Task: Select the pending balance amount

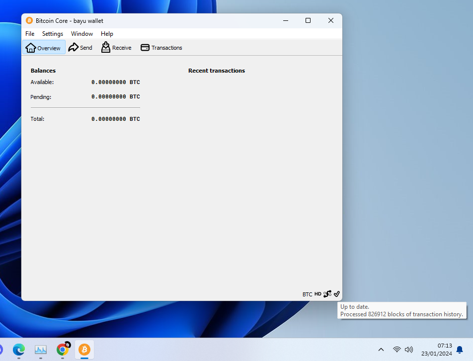Action: 116,96
